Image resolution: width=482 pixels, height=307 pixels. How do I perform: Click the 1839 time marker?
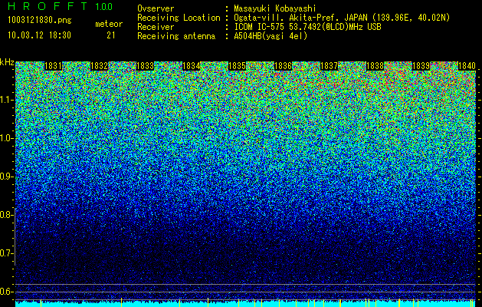coord(421,66)
